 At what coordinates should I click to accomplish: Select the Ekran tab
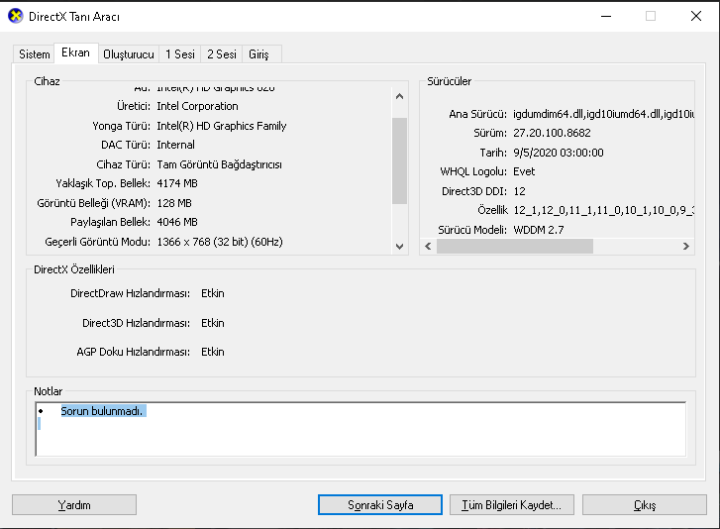click(x=76, y=53)
